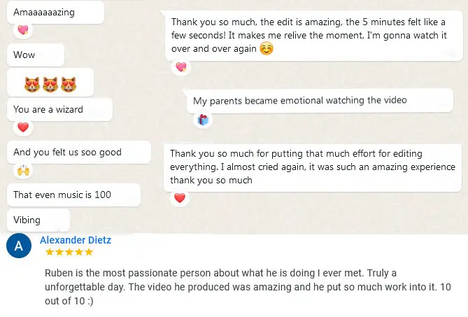Click the heart-eyed cat emojis message

tap(50, 85)
